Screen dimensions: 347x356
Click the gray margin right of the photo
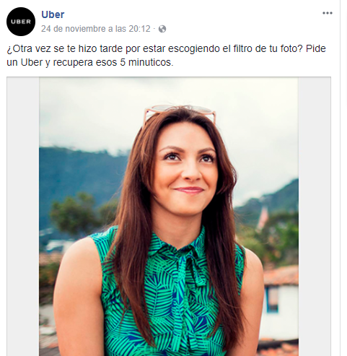coord(315,217)
